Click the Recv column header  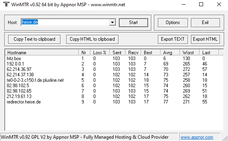pos(133,53)
